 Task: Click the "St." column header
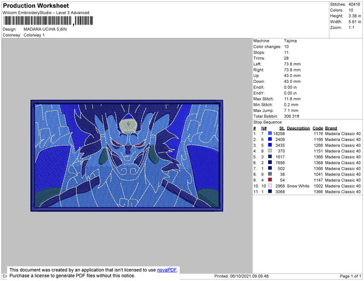click(282, 128)
